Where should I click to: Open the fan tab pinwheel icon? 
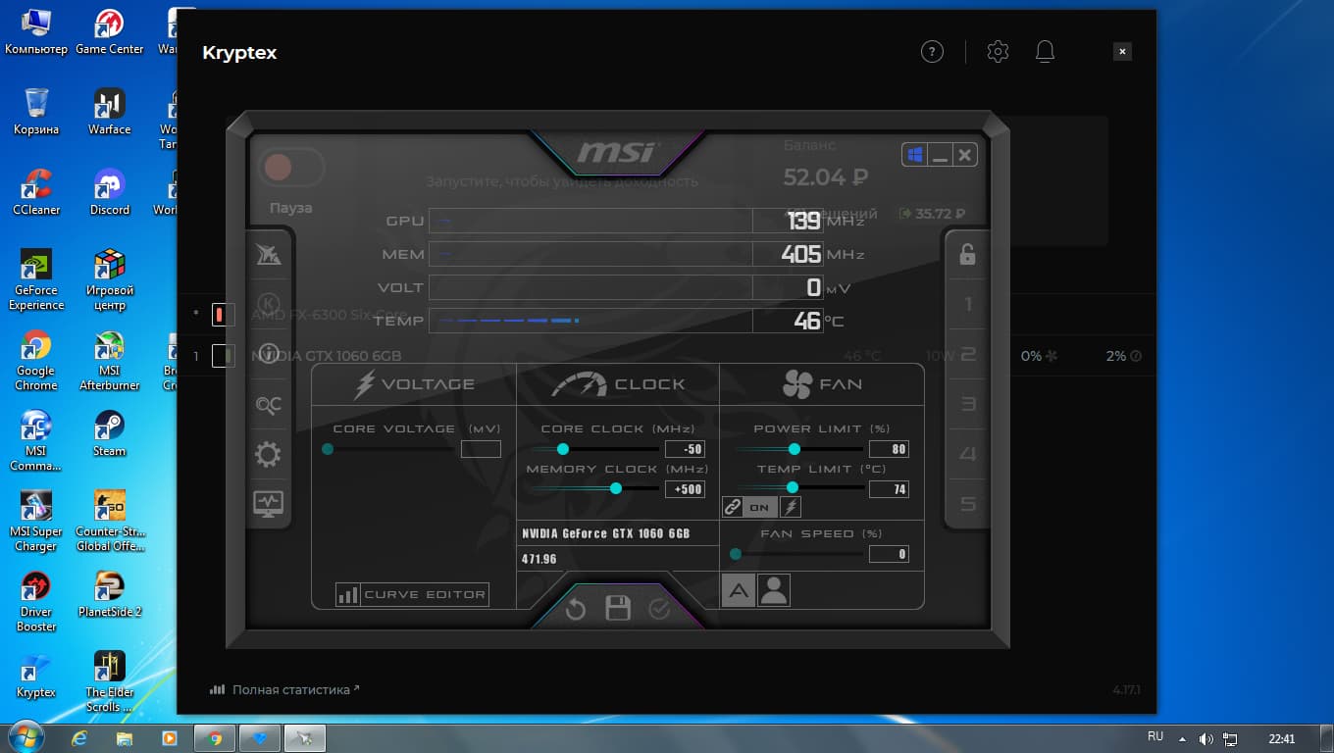coord(797,384)
